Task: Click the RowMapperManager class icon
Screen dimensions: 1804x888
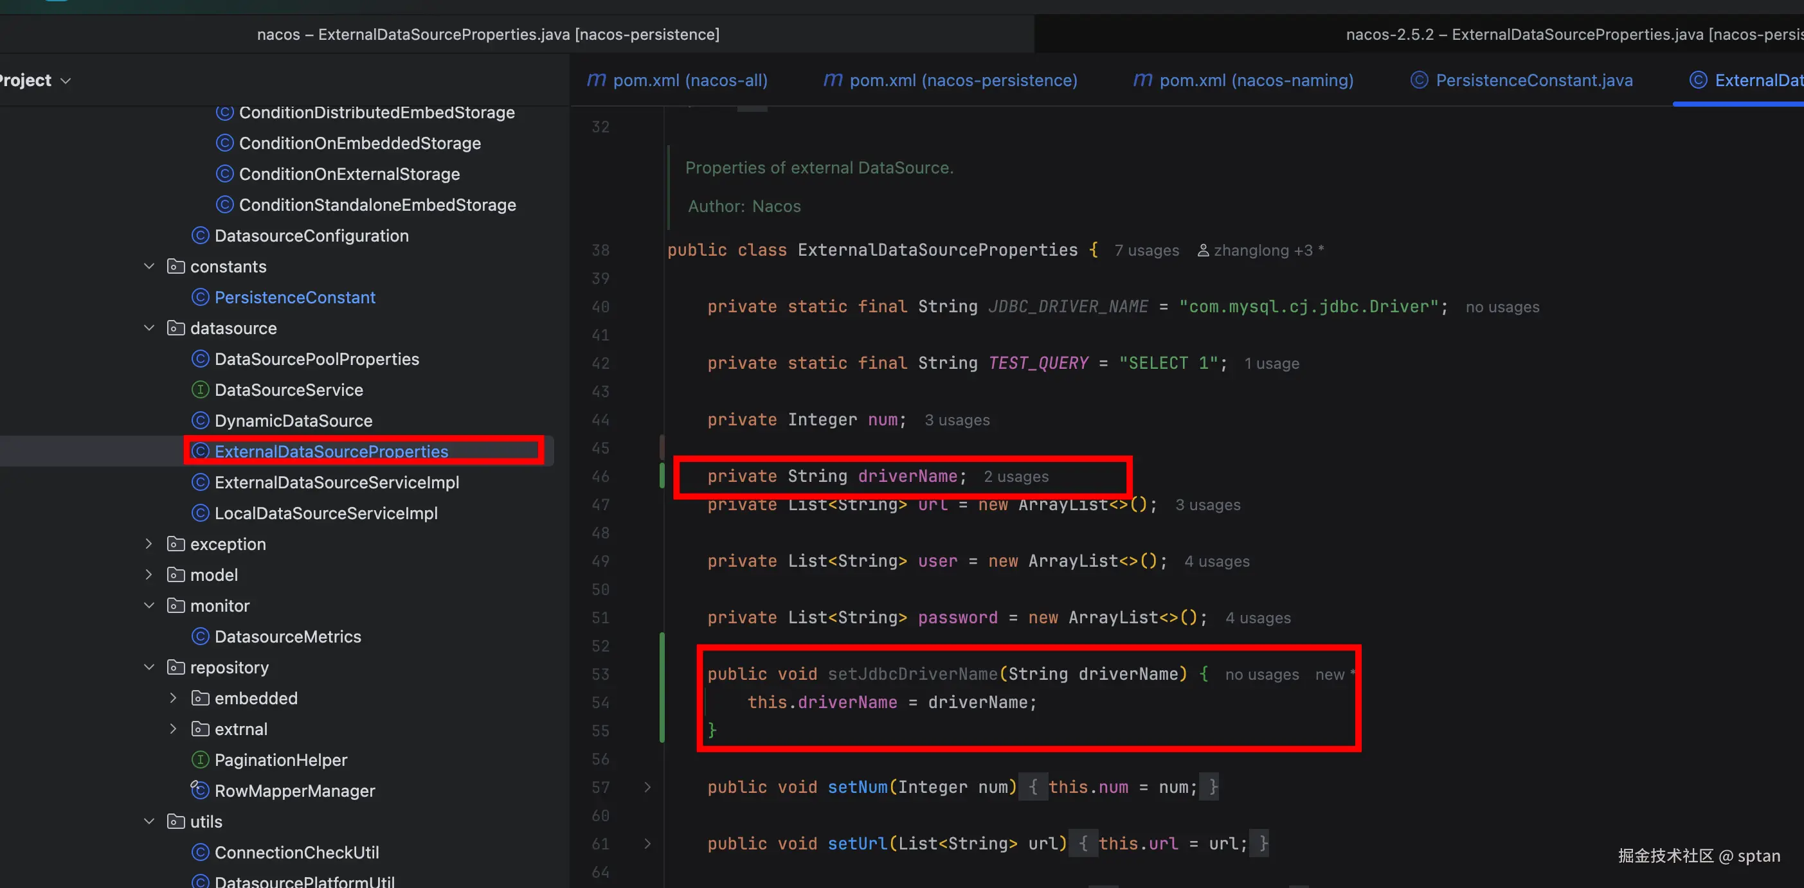Action: (201, 791)
